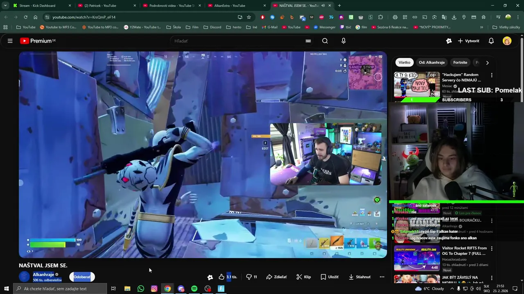Click the youtube.com URL in the address bar

(x=84, y=17)
